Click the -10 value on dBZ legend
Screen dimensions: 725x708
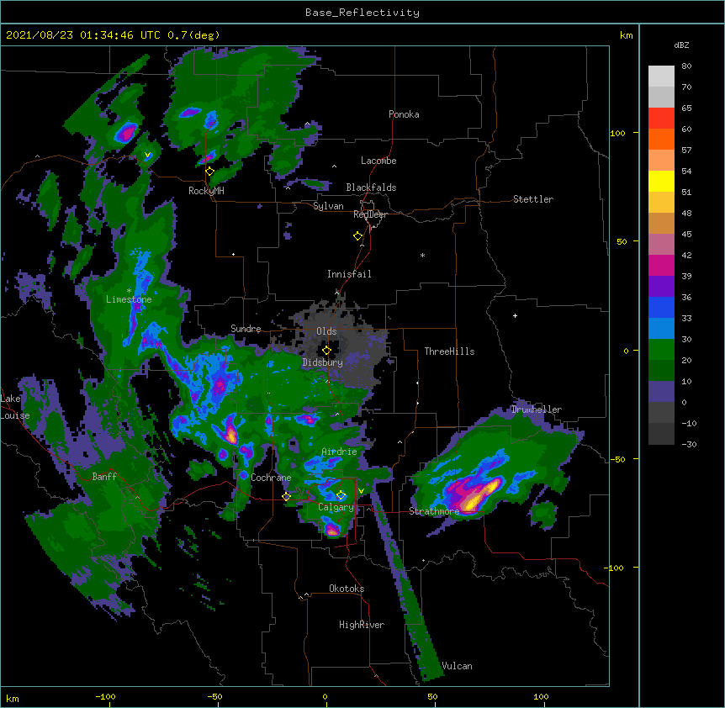pos(689,423)
